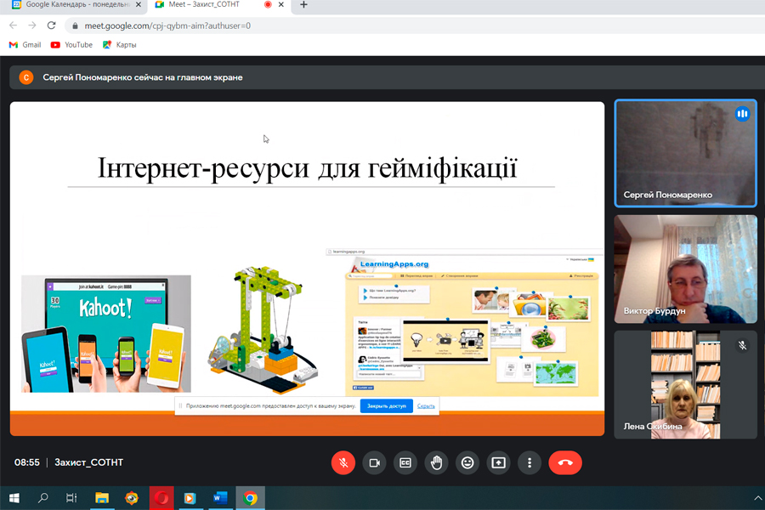Click the present screen button
The width and height of the screenshot is (765, 510).
[498, 462]
